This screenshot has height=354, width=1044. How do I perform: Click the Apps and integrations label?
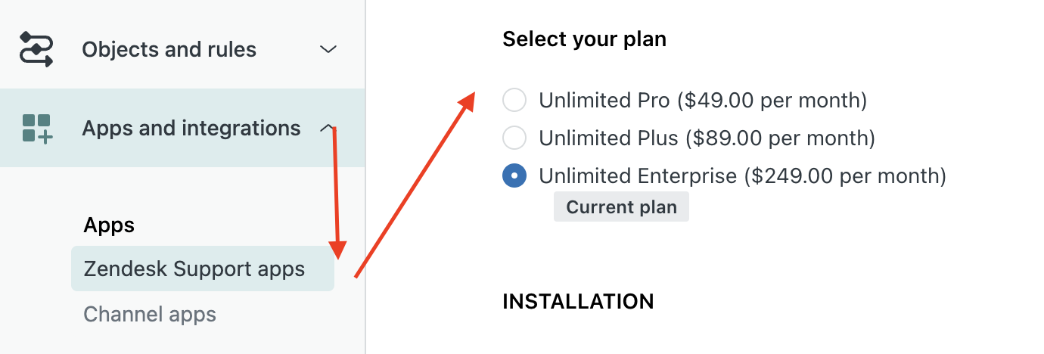coord(191,128)
